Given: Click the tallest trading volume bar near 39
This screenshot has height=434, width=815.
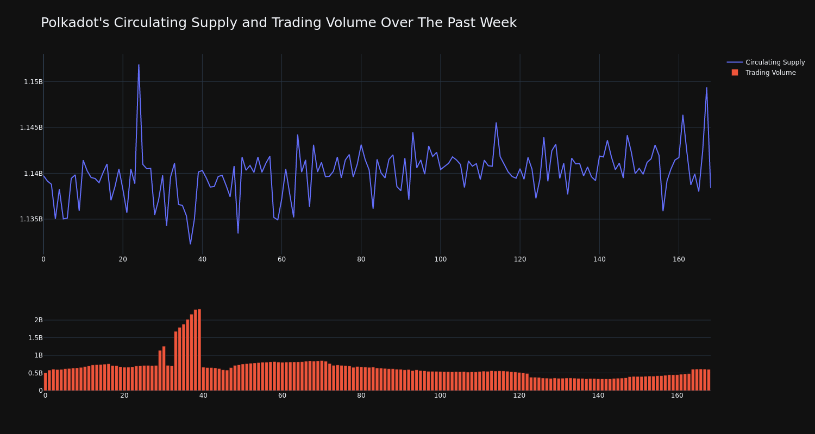Looking at the screenshot, I should click(199, 350).
